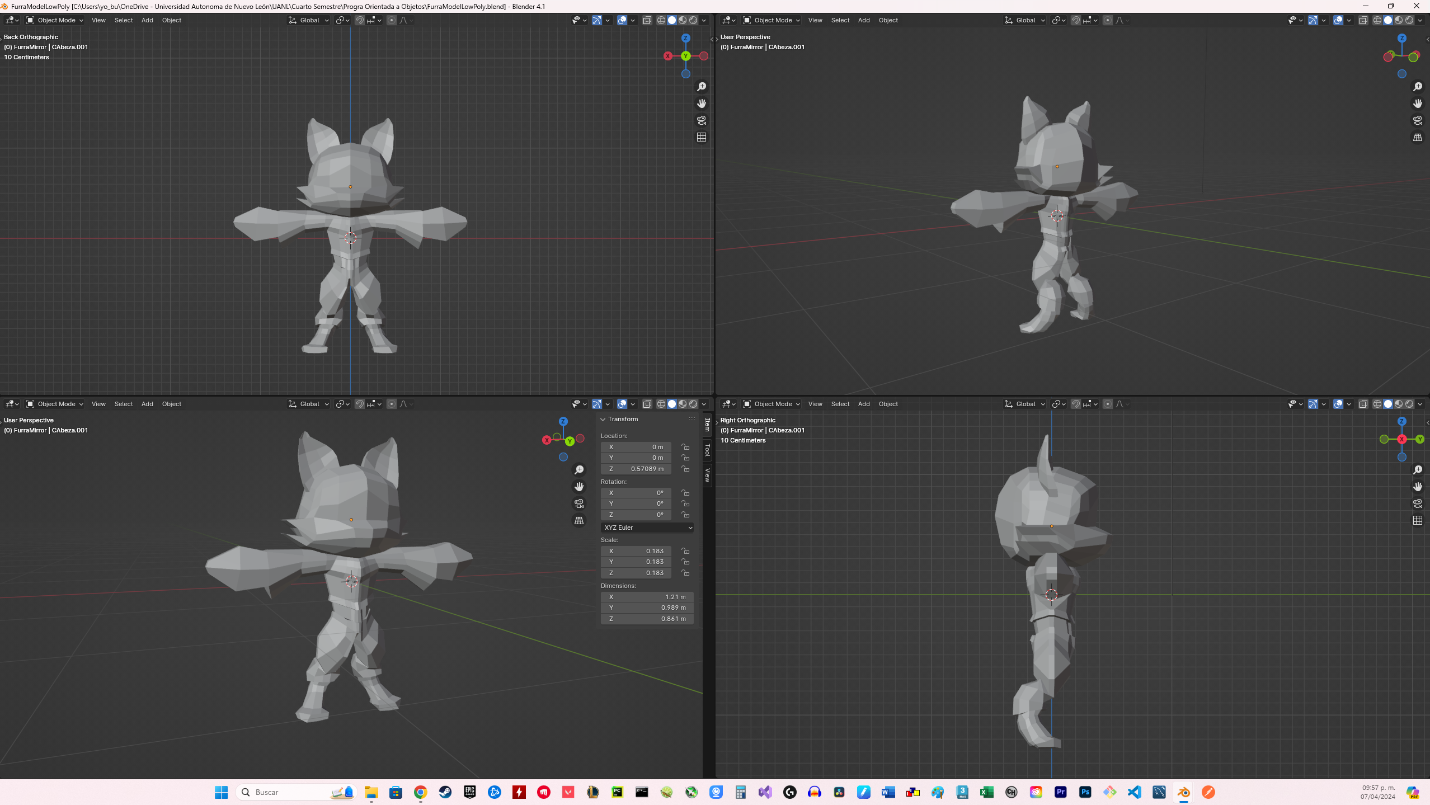This screenshot has height=805, width=1430.
Task: Open the XYZ Euler rotation mode dropdown
Action: (x=647, y=528)
